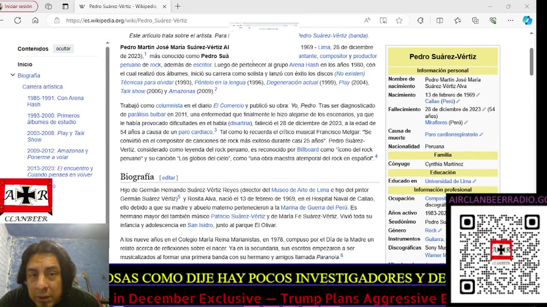Jump to Inicio in the contents list
547x307 pixels.
(x=25, y=64)
